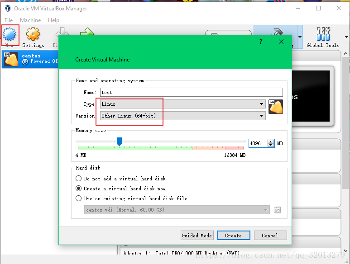
Task: Select Do not add a virtual hard disk
Action: (121, 179)
